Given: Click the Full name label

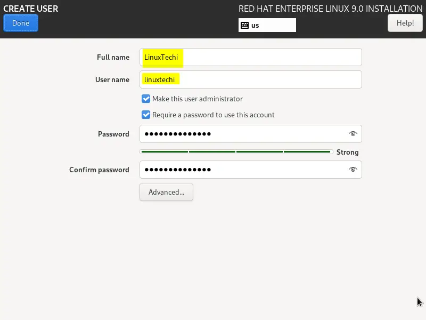Looking at the screenshot, I should 113,57.
